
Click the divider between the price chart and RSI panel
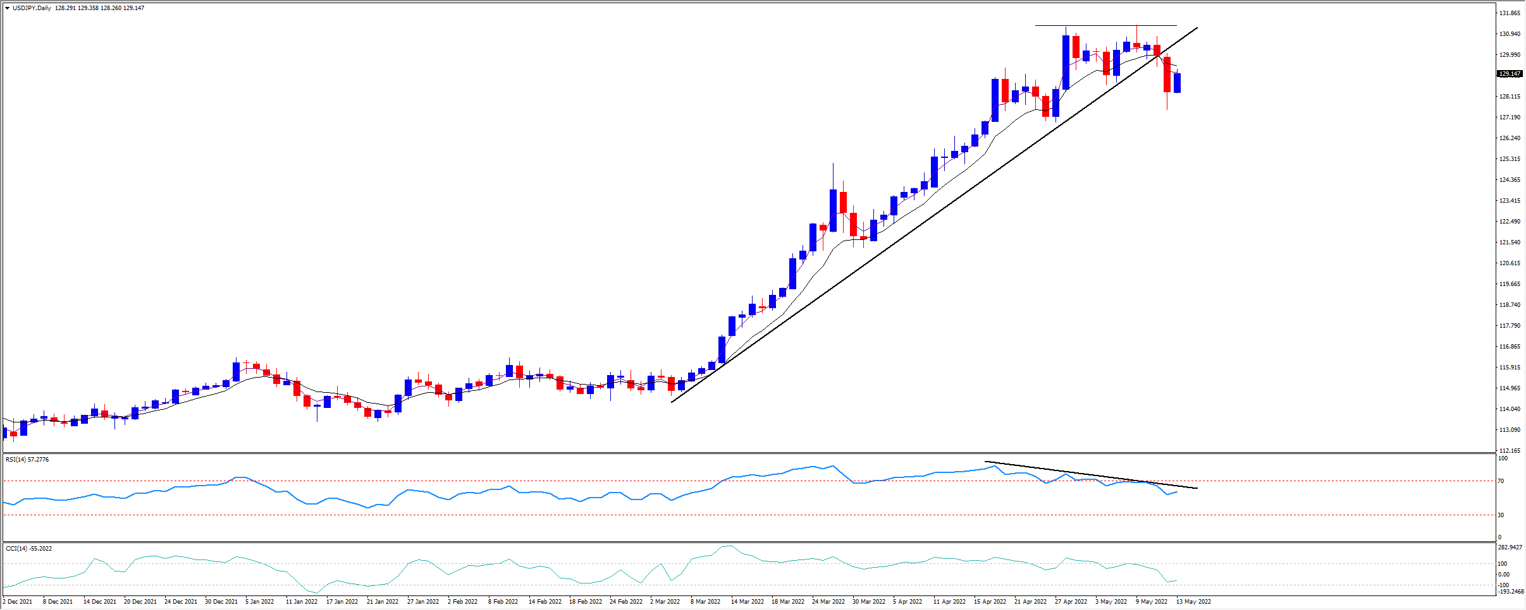(x=746, y=453)
